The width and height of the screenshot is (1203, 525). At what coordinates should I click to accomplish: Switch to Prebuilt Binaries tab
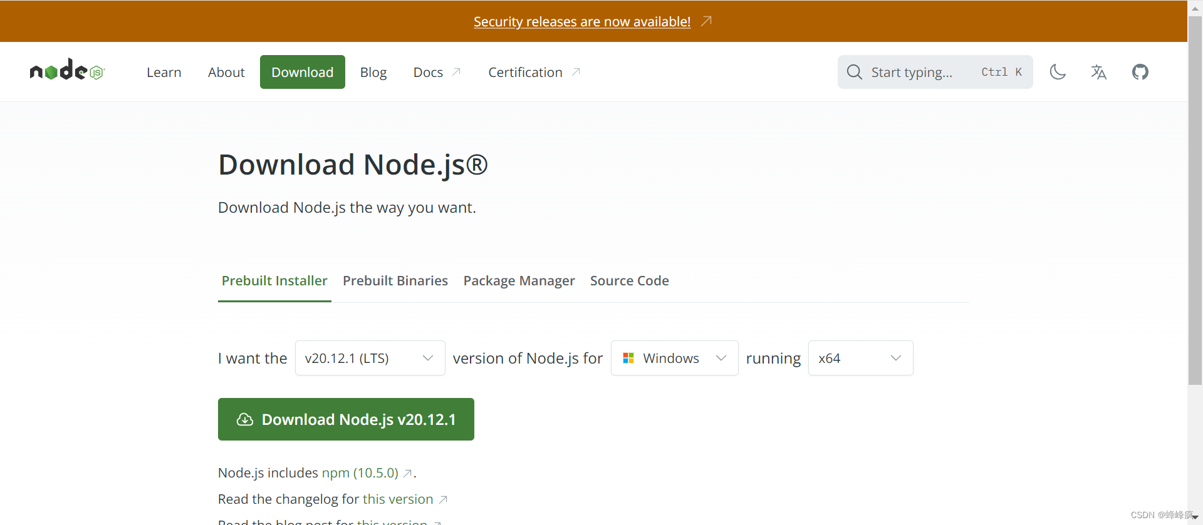point(395,280)
